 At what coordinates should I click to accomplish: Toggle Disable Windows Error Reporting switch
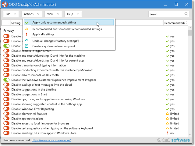pyautogui.click(x=6, y=109)
